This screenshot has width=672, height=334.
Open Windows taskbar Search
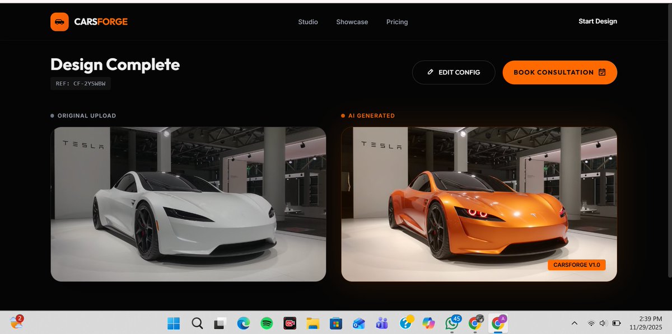[x=197, y=323]
